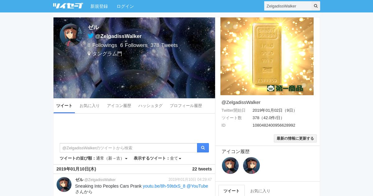Click the gold bar advertisement image
Viewport: 373px width, 196px height.
[267, 56]
